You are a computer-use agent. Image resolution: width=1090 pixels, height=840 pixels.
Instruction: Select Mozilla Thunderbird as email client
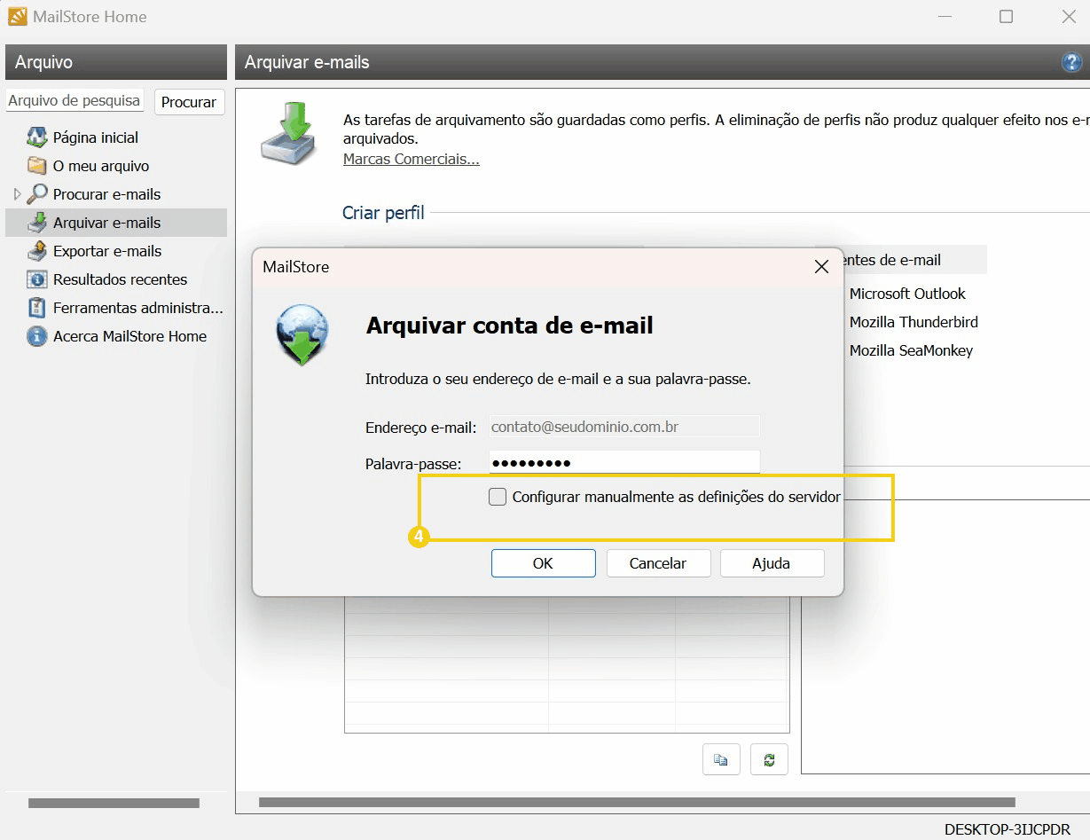pos(914,322)
